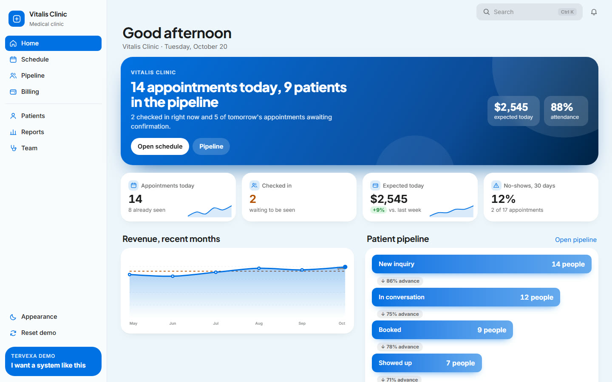This screenshot has width=612, height=382.
Task: Open the Checked in stat card
Action: coord(299,197)
